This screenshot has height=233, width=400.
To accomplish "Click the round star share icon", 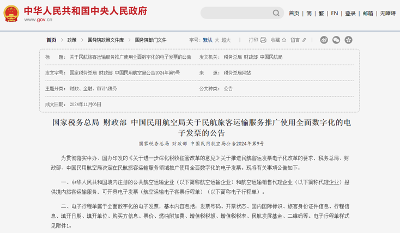I will pos(348,40).
